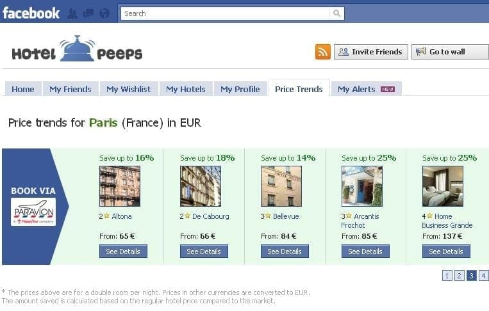Click the Facebook logo

coord(31,13)
